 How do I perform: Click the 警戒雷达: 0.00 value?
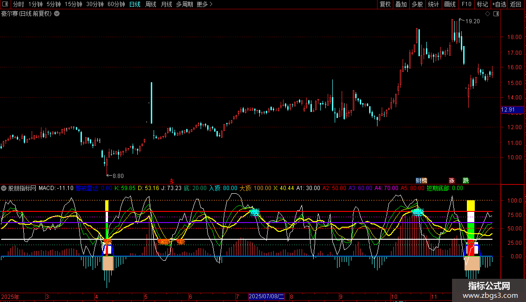(94, 188)
